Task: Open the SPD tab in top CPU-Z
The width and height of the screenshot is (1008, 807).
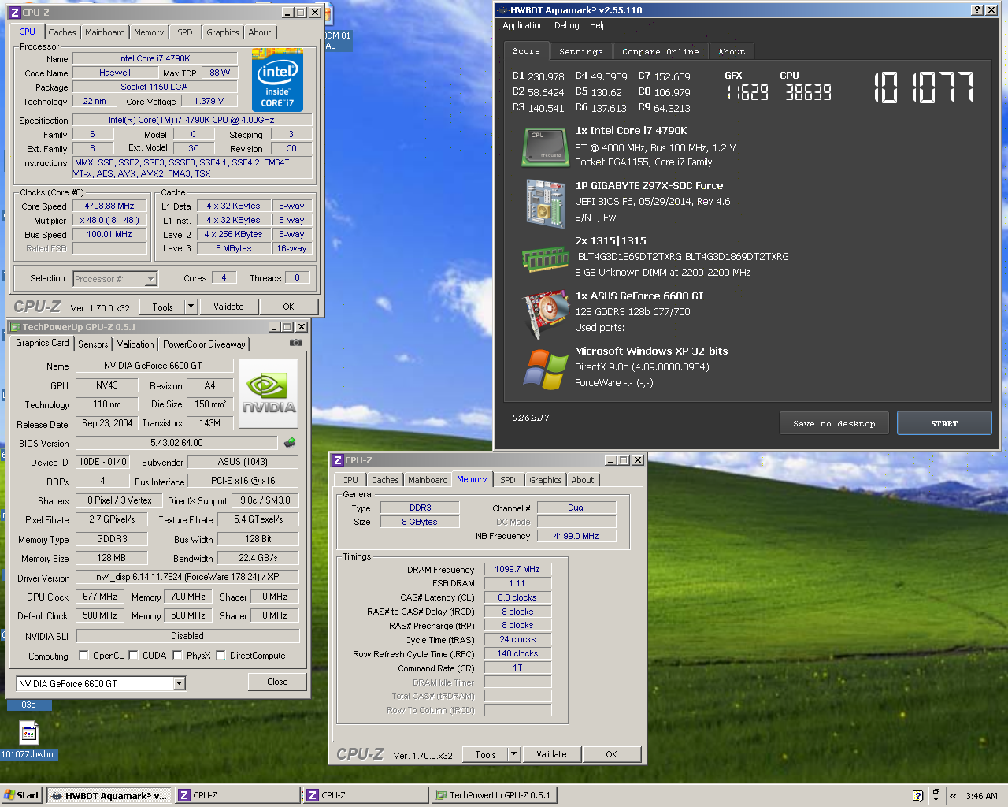Action: (x=185, y=32)
